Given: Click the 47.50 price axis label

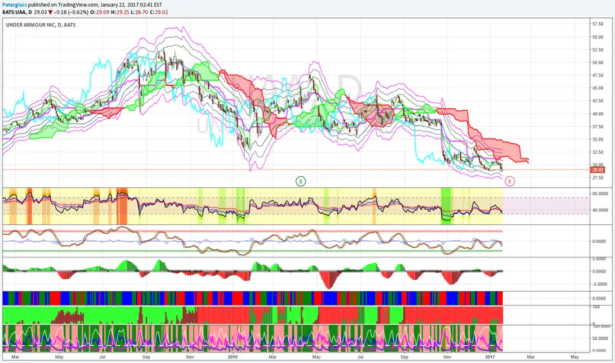Looking at the screenshot, I should tap(598, 75).
